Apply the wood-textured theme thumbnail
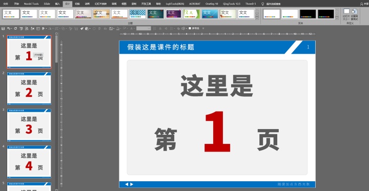Viewport: 369px width, 191px height. pos(101,14)
